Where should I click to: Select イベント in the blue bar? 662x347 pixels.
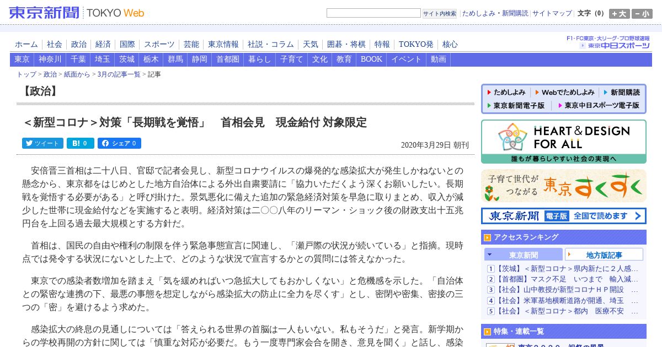(407, 59)
